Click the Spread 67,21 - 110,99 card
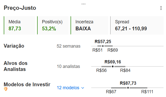This screenshot has height=97, width=166. point(137,25)
